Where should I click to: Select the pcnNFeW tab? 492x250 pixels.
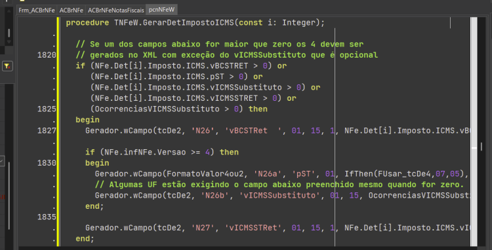[161, 10]
